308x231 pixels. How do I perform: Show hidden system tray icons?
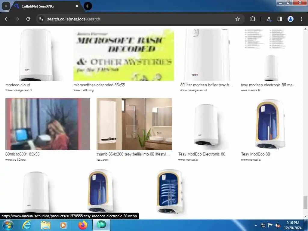pos(256,225)
